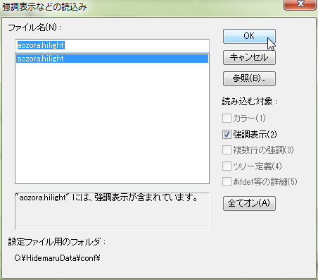Click the 全てオン(A) button
The height and width of the screenshot is (280, 318).
point(249,203)
